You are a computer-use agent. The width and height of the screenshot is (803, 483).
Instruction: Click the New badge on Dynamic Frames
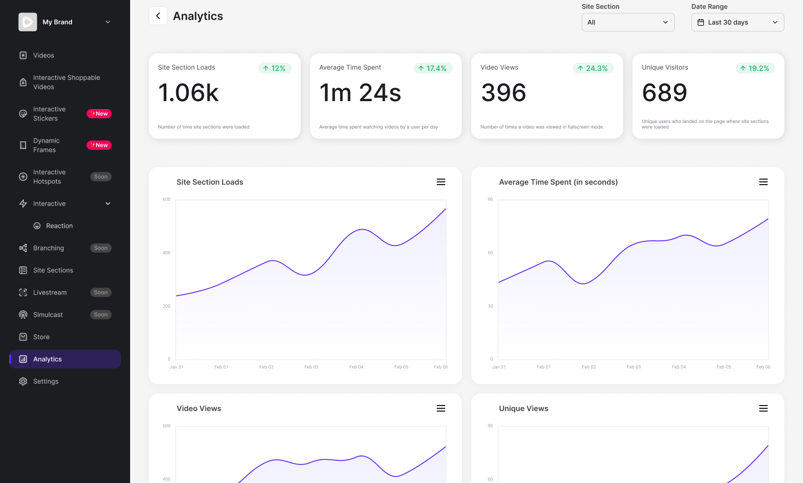click(99, 145)
